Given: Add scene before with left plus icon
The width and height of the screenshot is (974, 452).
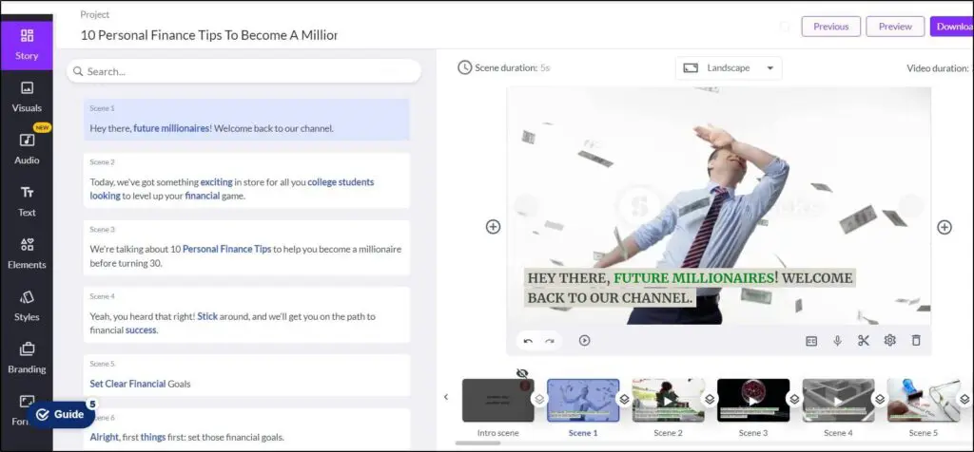Looking at the screenshot, I should point(493,227).
